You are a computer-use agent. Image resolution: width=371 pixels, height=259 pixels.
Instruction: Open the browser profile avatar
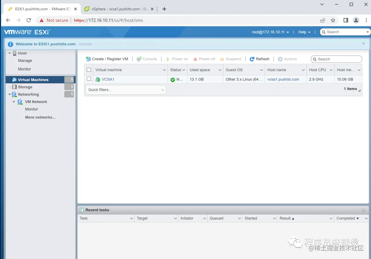356,20
